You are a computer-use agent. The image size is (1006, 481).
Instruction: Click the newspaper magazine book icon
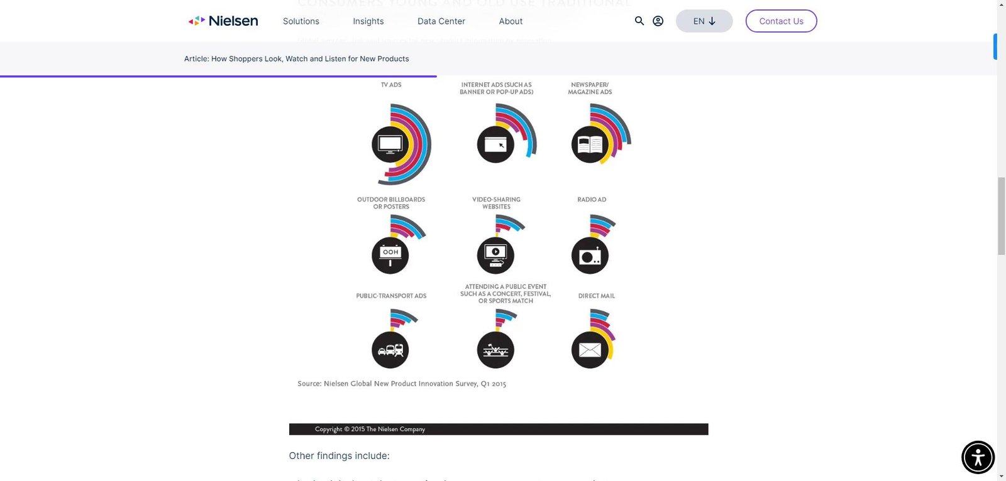click(x=590, y=144)
